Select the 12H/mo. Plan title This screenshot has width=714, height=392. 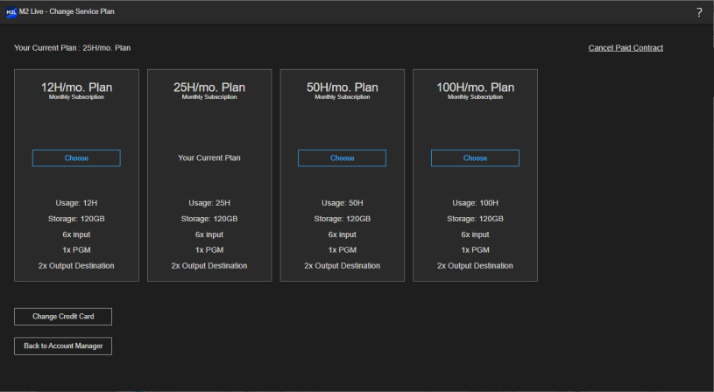pyautogui.click(x=76, y=87)
